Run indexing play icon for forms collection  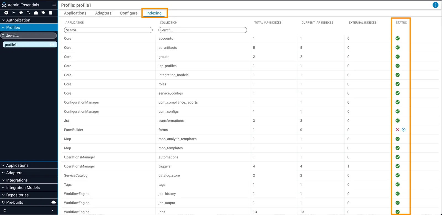[x=404, y=130]
